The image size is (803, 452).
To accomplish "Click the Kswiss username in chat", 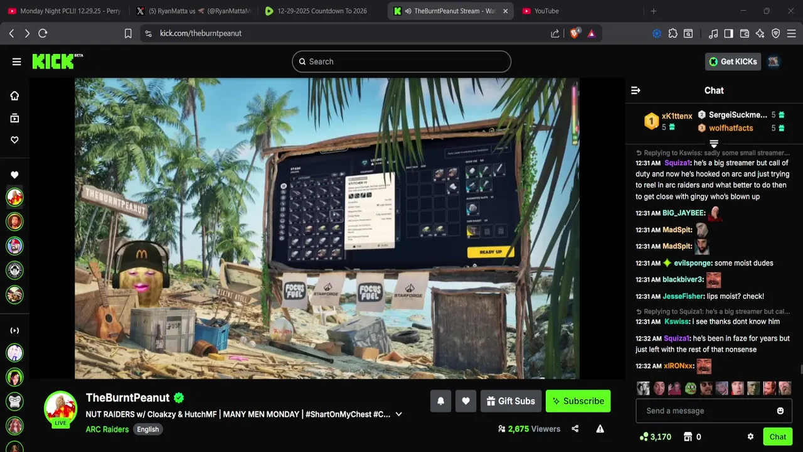I will click(677, 322).
